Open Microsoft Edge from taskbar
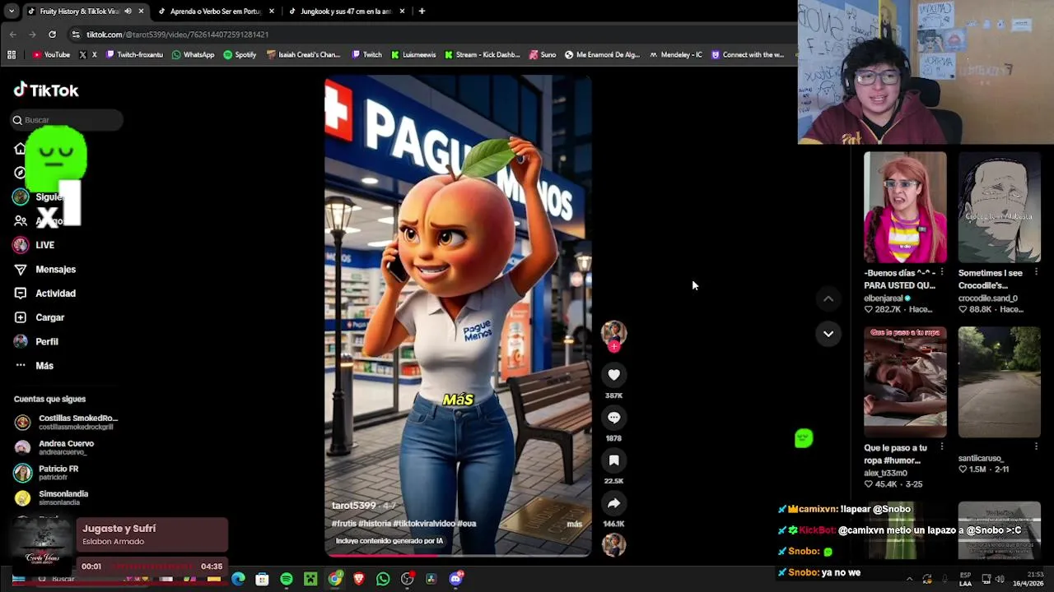1054x592 pixels. coord(238,580)
